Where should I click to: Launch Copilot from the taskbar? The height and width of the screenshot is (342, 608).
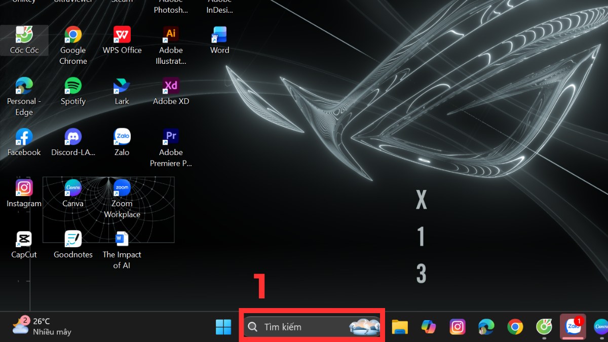[x=429, y=327]
